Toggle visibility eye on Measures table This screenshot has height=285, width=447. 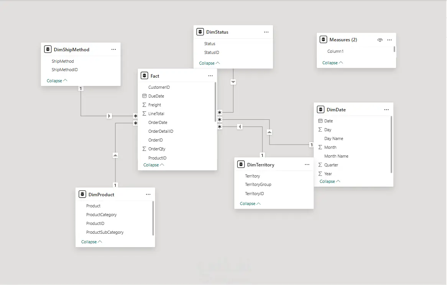380,40
